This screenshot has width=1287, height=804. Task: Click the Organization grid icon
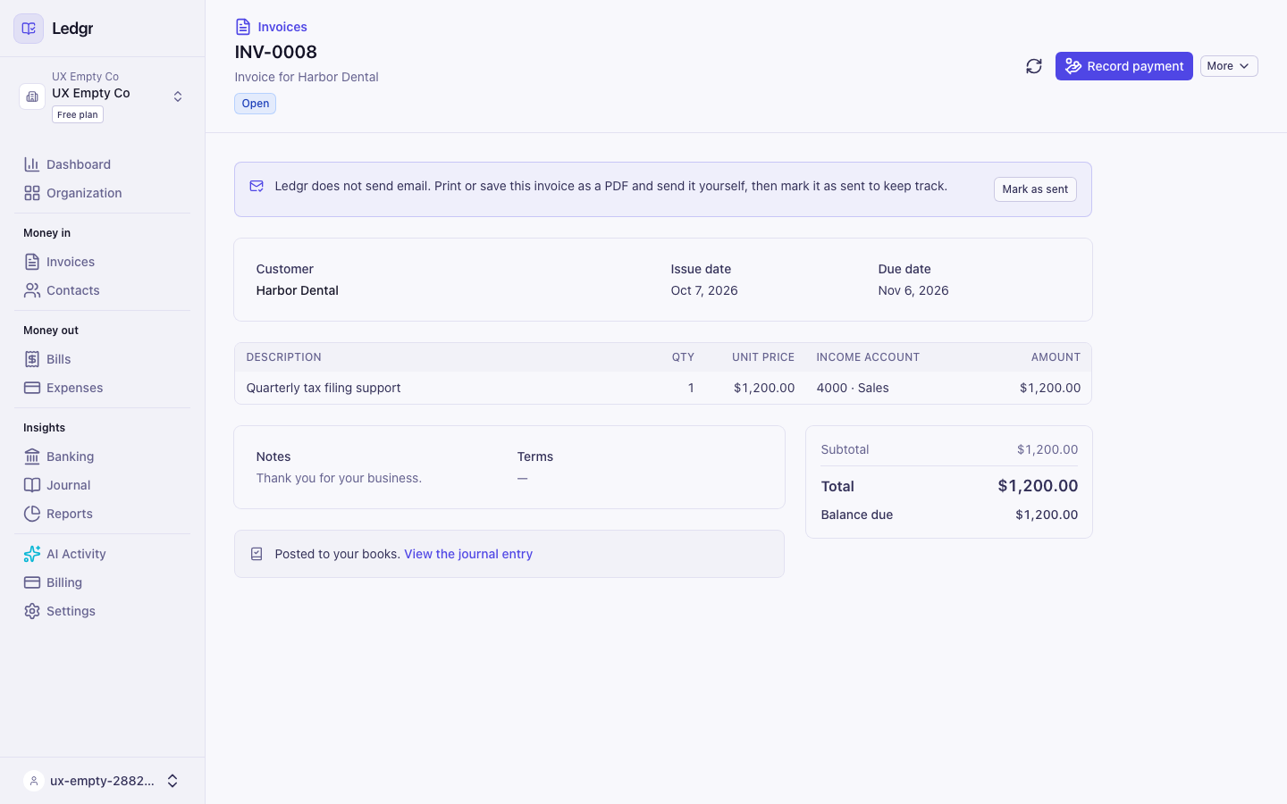[32, 193]
